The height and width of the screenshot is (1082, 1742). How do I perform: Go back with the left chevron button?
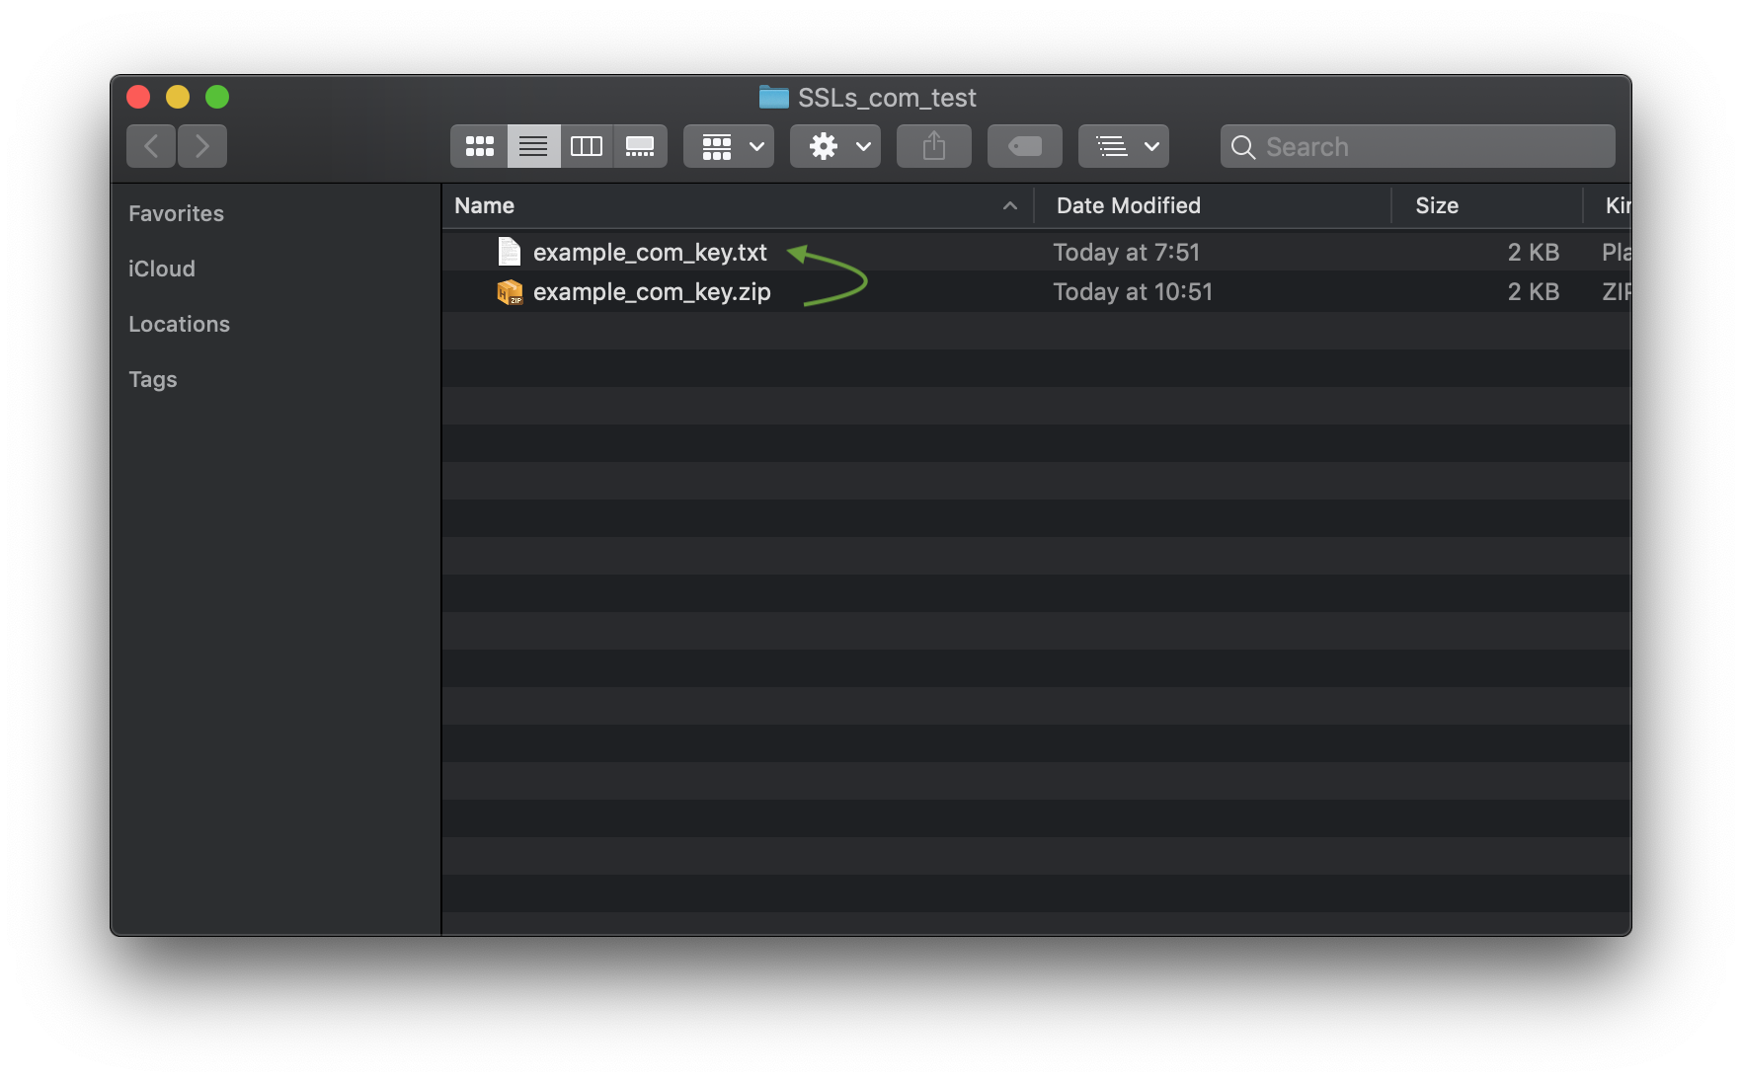(x=151, y=146)
